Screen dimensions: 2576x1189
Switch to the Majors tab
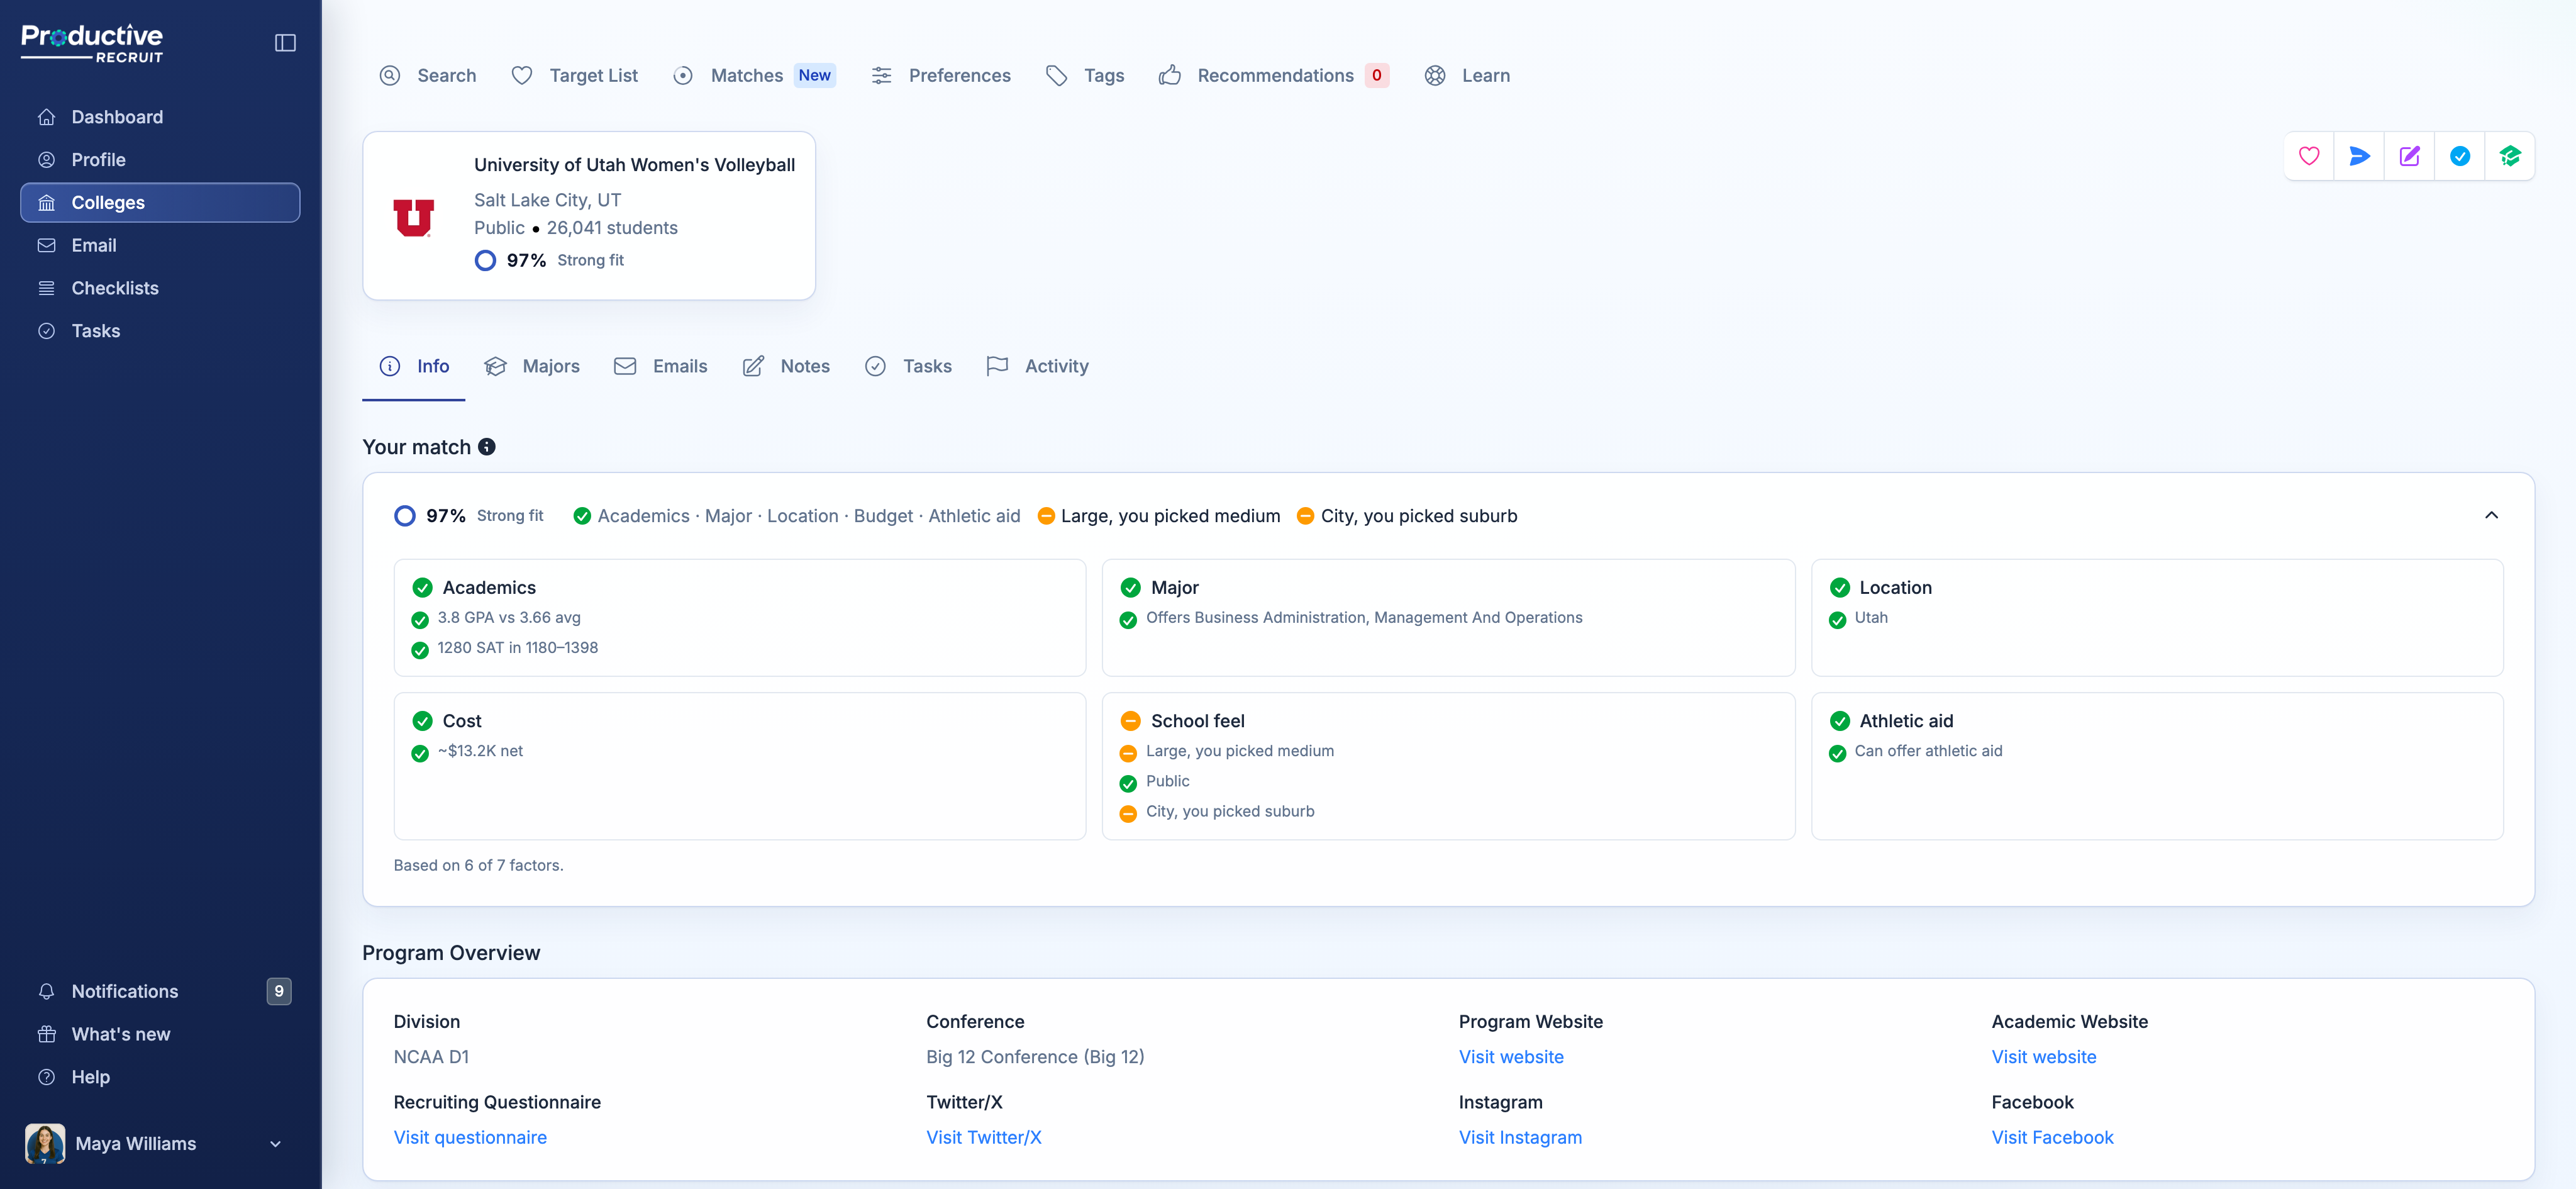(532, 366)
